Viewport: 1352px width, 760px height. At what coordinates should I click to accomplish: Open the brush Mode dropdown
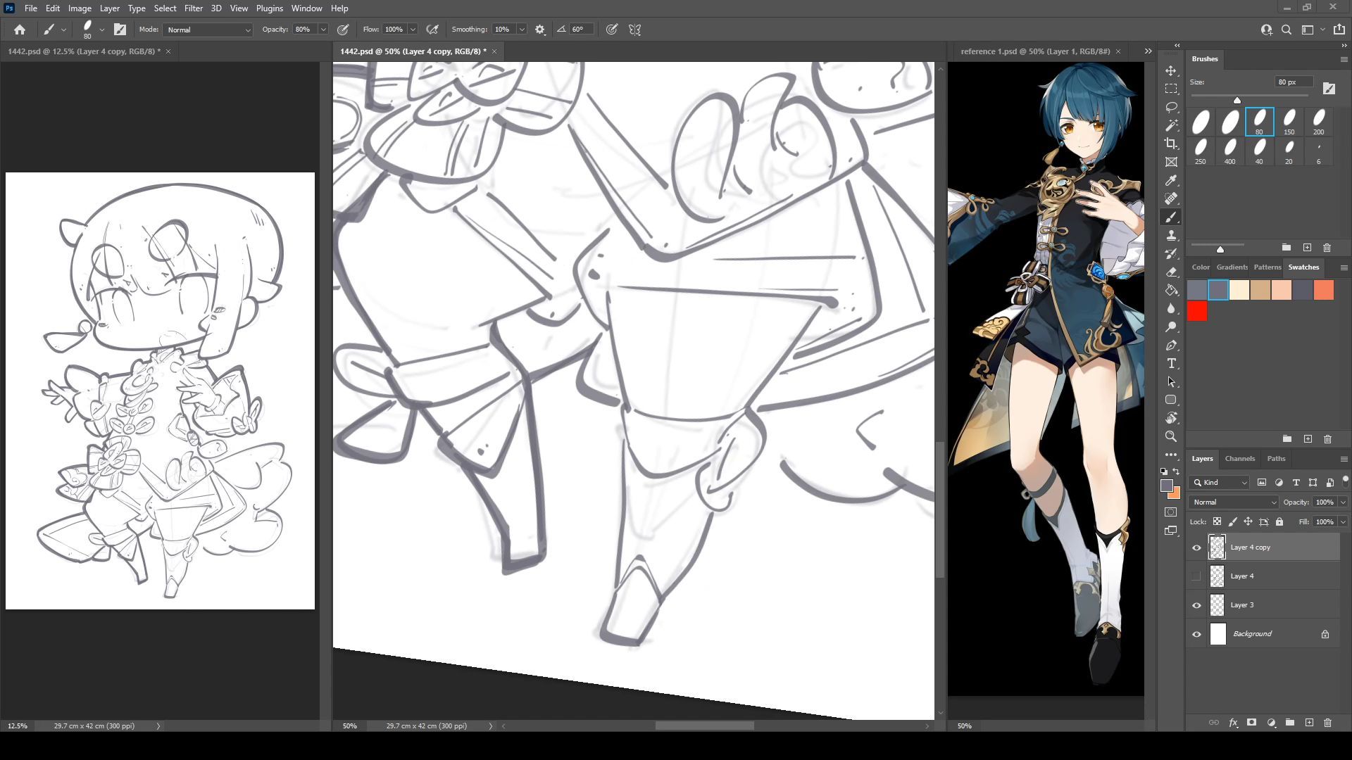[208, 30]
